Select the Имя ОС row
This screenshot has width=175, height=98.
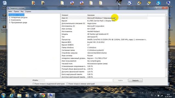coord(104,18)
